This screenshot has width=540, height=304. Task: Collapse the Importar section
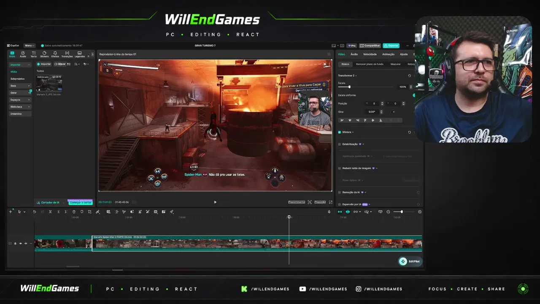(20, 65)
